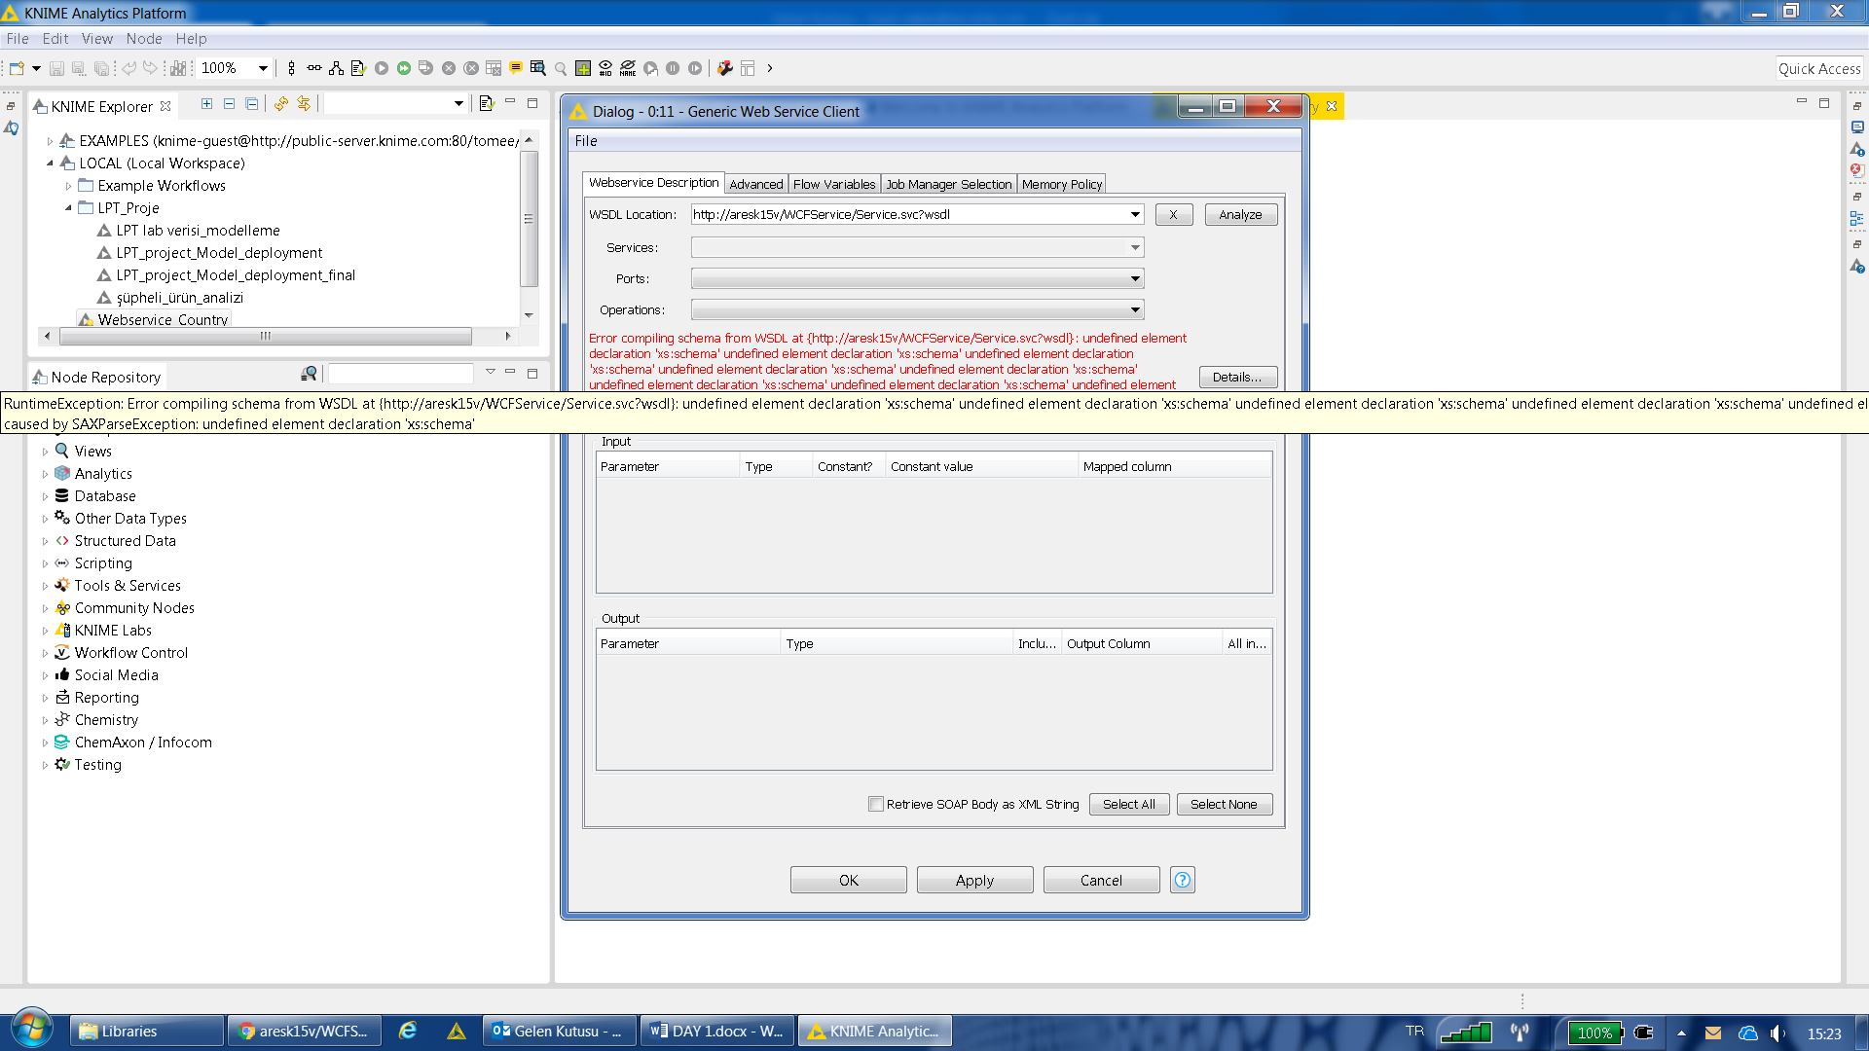Click the cancel selected node icon
The height and width of the screenshot is (1051, 1869).
pos(448,68)
